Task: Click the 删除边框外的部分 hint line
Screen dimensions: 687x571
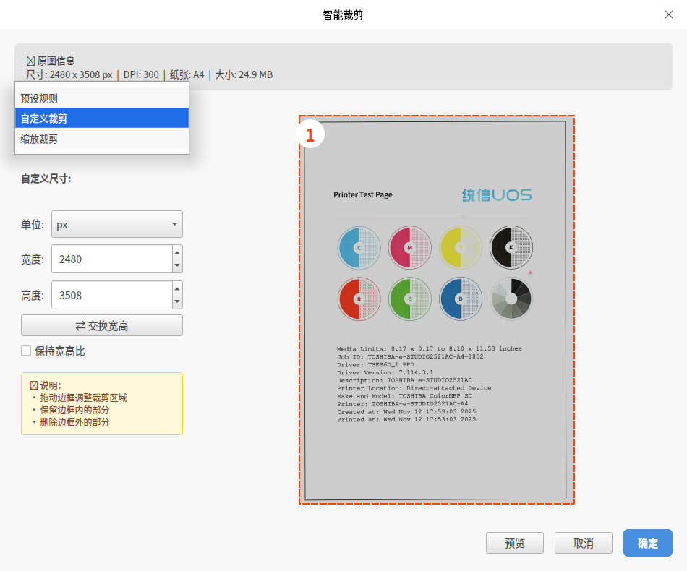Action: pos(74,422)
